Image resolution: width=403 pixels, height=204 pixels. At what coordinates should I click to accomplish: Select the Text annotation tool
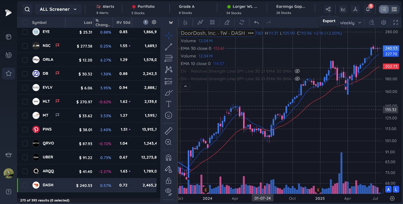(x=169, y=104)
